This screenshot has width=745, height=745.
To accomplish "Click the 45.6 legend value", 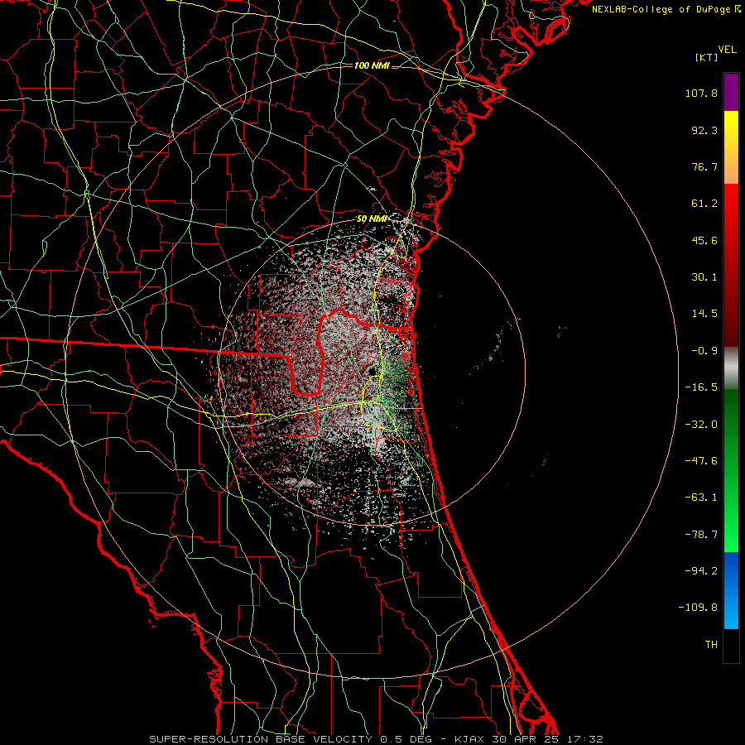I will [704, 240].
